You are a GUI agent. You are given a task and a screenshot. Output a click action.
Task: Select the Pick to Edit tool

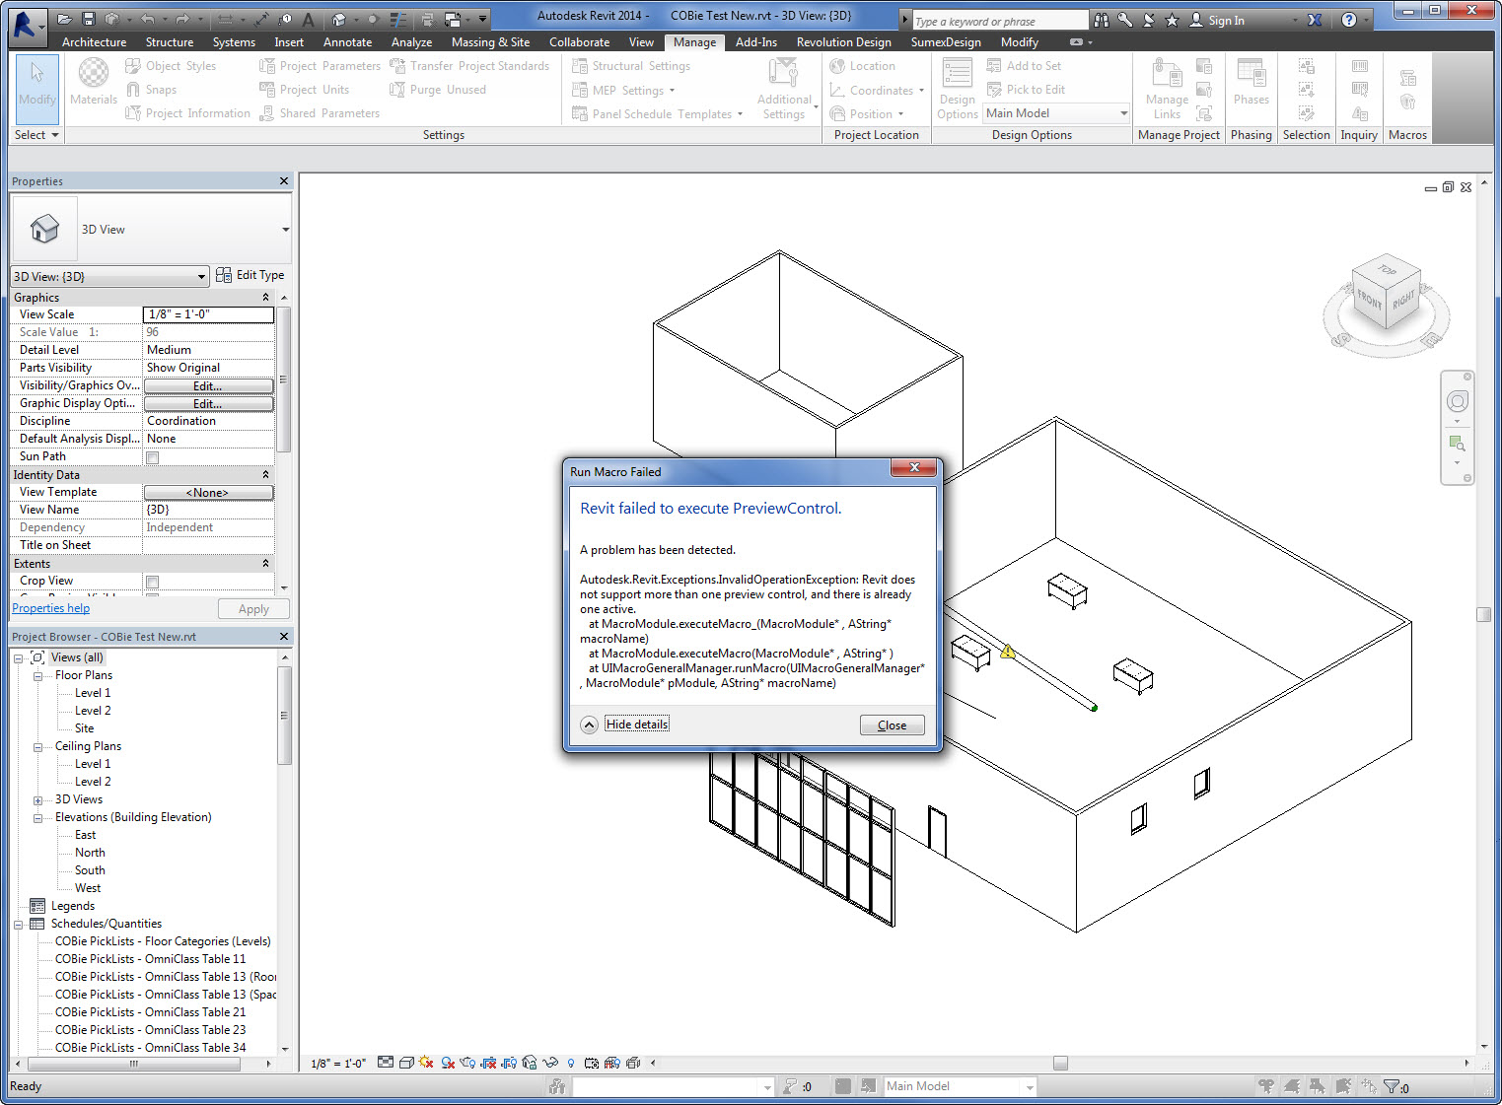pos(1027,89)
